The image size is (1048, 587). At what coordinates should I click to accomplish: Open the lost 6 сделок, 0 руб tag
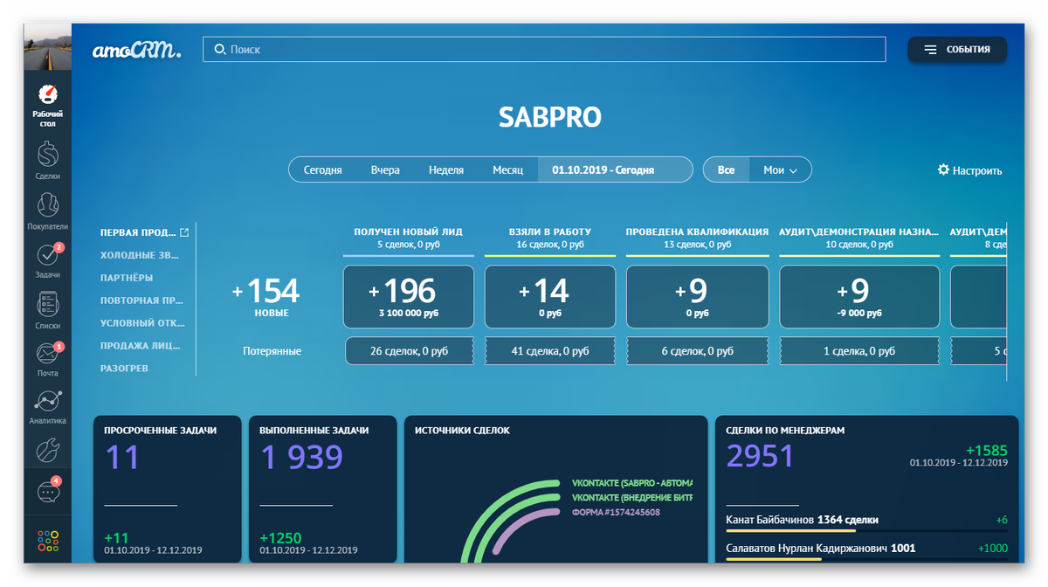pos(698,351)
